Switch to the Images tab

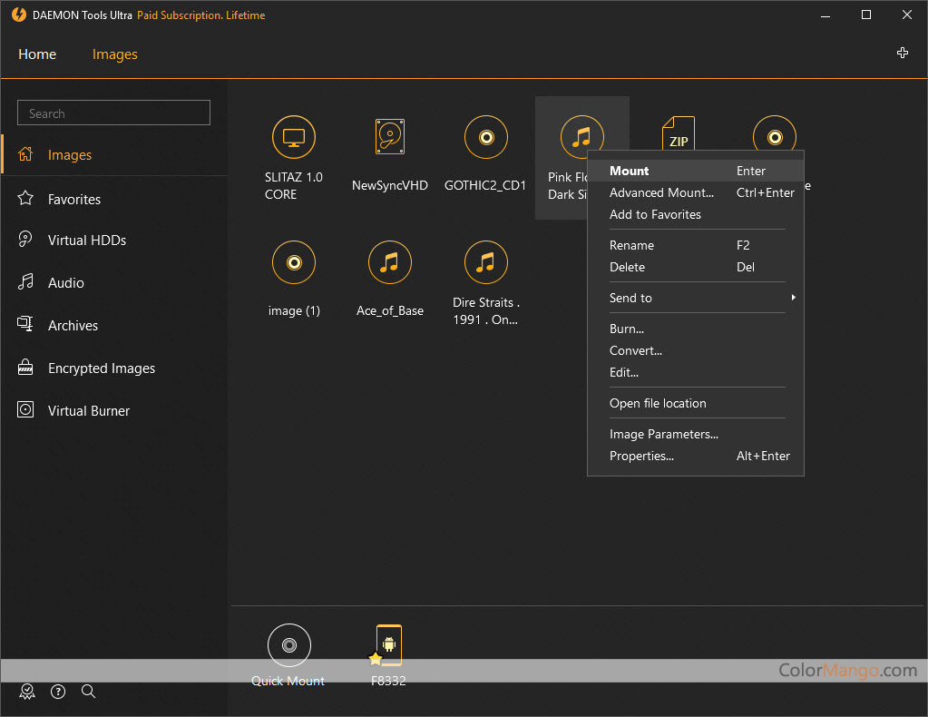pos(115,54)
